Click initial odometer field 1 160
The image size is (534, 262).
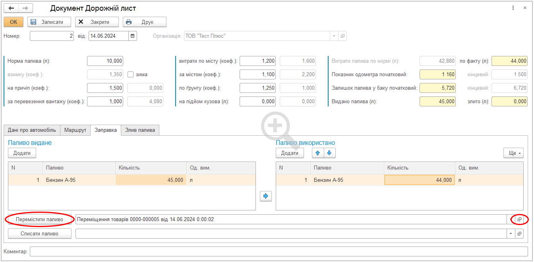437,74
